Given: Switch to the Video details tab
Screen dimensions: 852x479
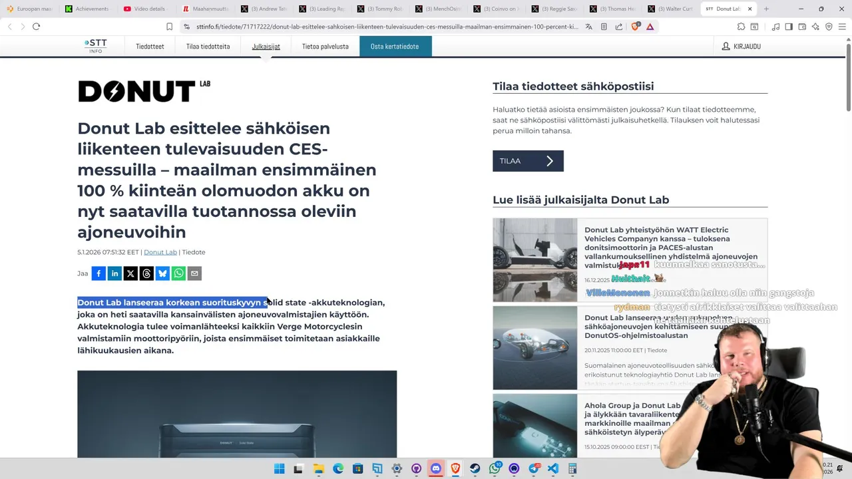Looking at the screenshot, I should 145,9.
